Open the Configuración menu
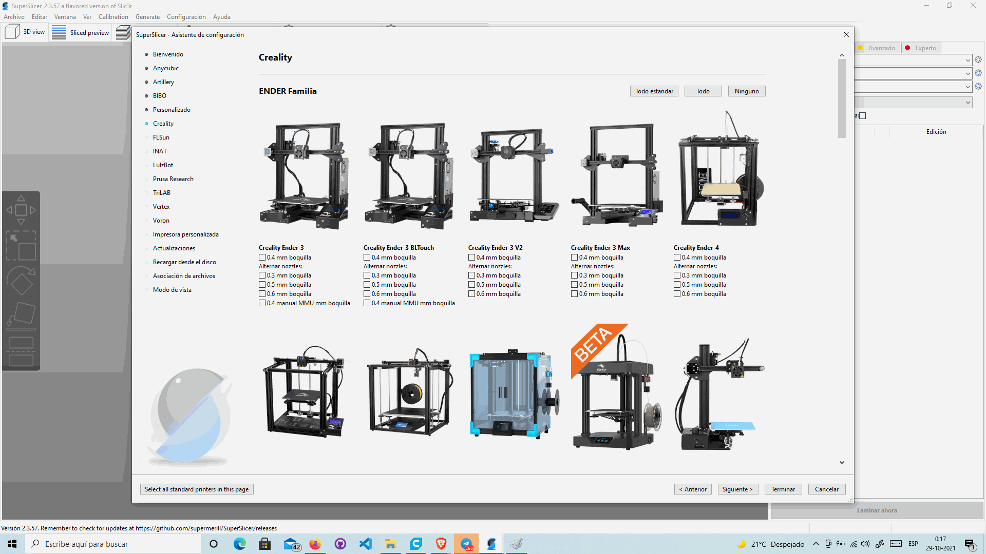The image size is (986, 554). coord(186,17)
